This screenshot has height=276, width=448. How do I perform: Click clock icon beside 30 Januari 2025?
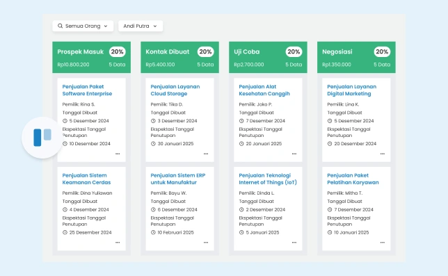tap(153, 144)
